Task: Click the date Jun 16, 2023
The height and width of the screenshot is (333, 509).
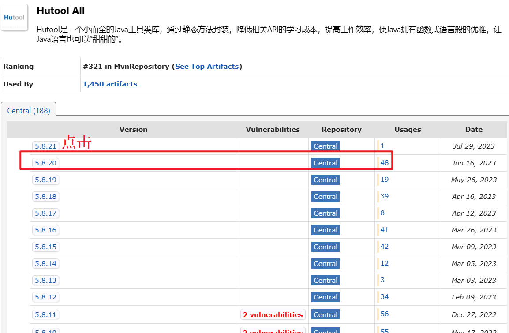Action: click(474, 163)
